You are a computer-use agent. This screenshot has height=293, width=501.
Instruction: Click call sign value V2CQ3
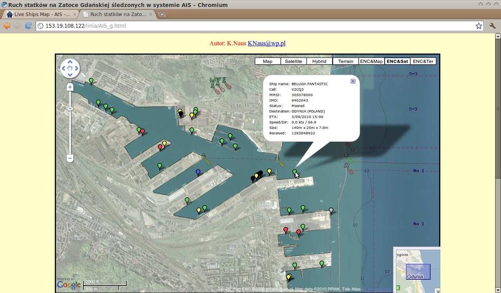[297, 89]
